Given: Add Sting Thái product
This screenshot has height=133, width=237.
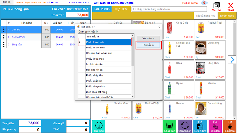Looking at the screenshot, I should click(210, 70).
